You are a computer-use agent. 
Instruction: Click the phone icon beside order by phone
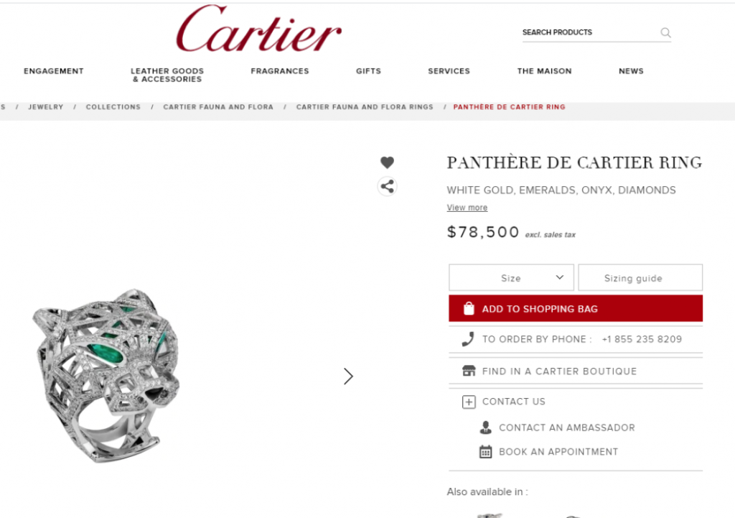click(468, 339)
